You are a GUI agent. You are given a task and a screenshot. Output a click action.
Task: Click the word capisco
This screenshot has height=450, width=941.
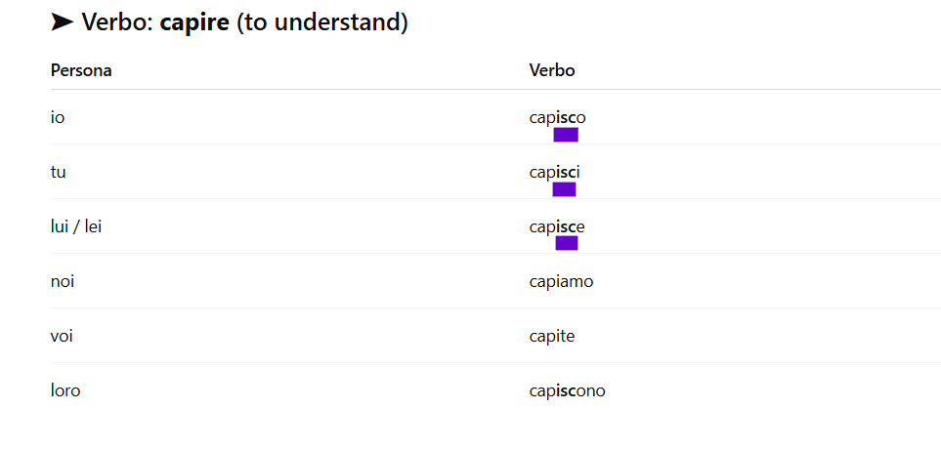(x=558, y=118)
